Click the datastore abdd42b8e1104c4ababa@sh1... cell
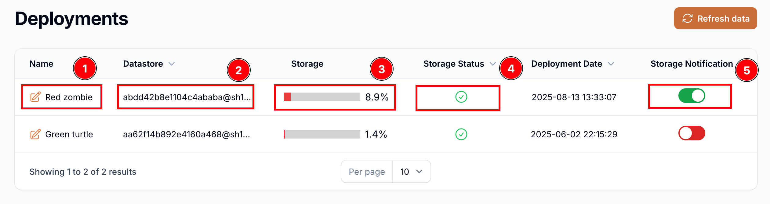Image resolution: width=770 pixels, height=204 pixels. click(187, 97)
